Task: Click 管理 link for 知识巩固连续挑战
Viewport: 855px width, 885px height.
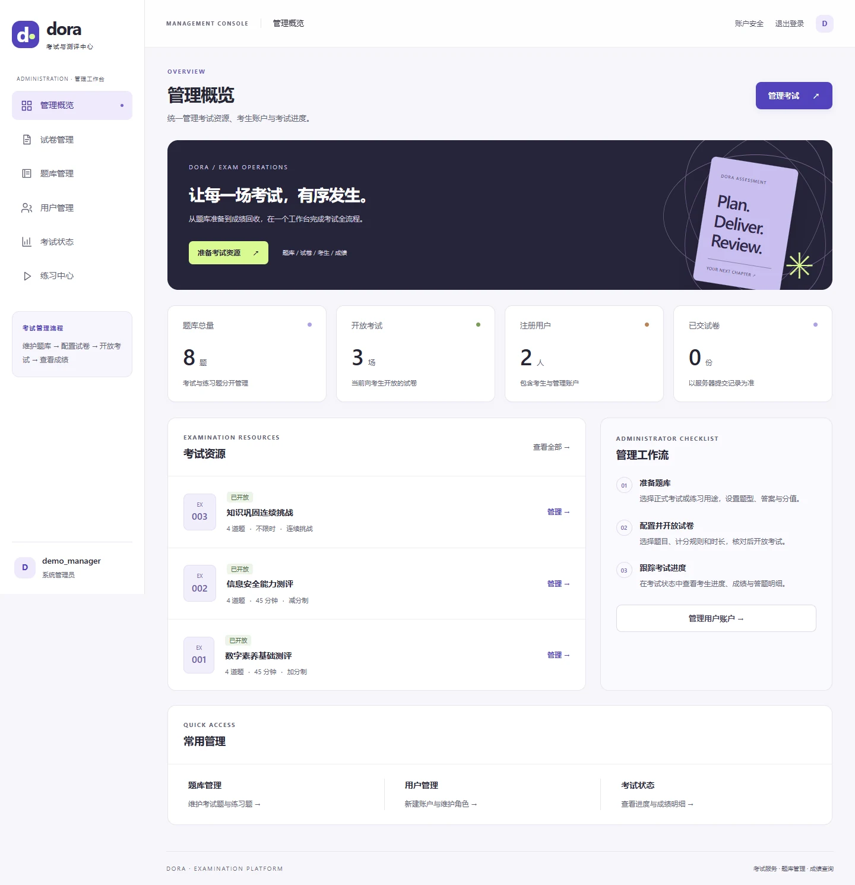Action: [558, 512]
